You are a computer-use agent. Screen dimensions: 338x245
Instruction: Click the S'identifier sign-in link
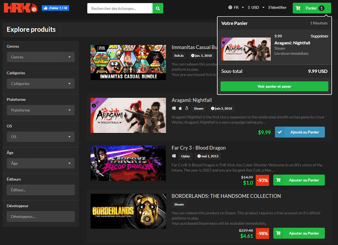[277, 8]
